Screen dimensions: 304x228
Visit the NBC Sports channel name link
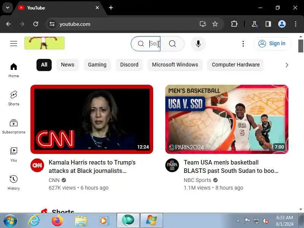(197, 180)
